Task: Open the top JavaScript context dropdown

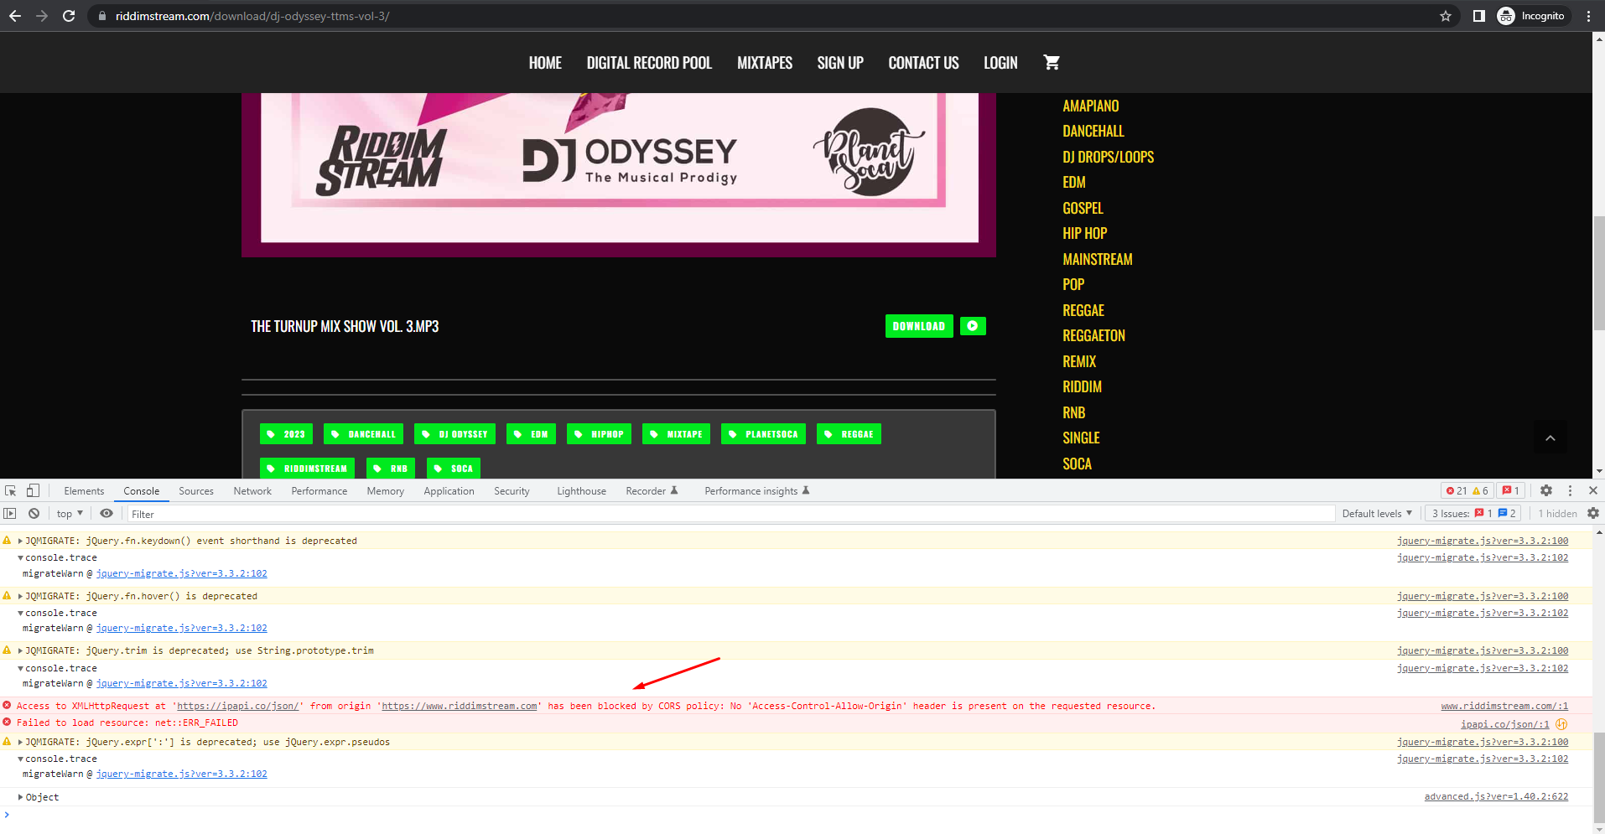Action: [x=70, y=514]
